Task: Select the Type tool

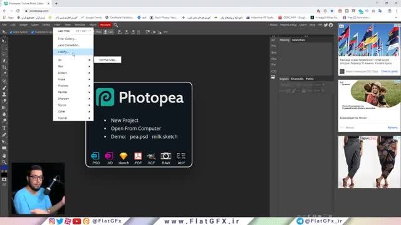Action: [4, 128]
